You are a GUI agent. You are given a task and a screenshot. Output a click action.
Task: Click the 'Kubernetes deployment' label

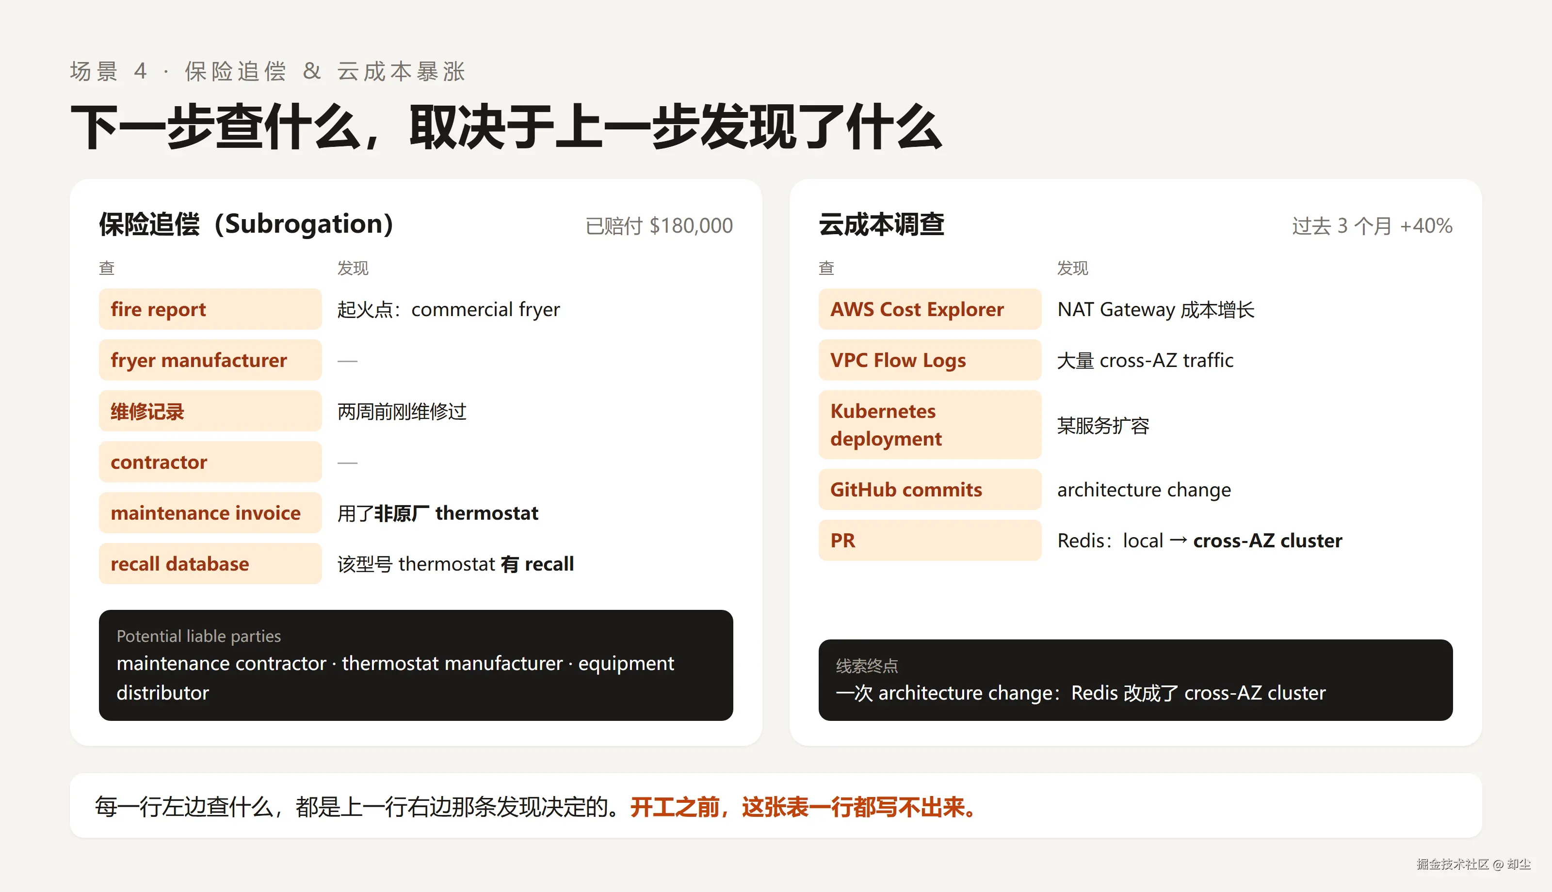(x=929, y=425)
